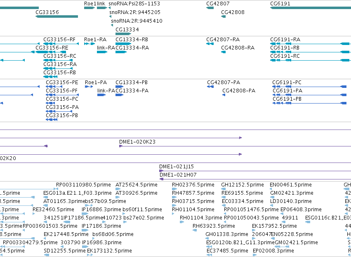
Task: Select EST label GH01338.3prime
Action: tap(227, 234)
